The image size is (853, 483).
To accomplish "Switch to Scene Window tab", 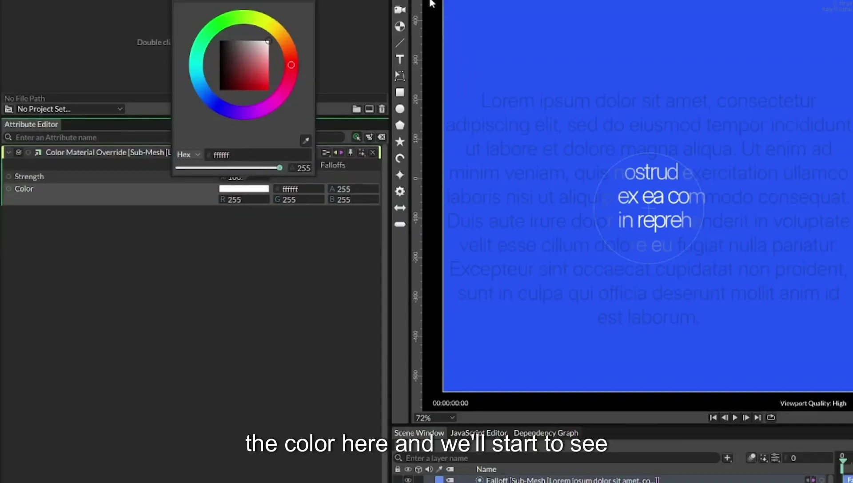I will pos(419,433).
